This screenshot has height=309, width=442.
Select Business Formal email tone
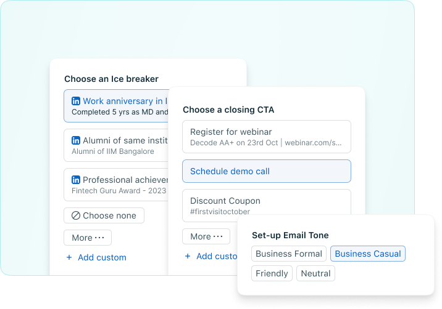coord(289,254)
